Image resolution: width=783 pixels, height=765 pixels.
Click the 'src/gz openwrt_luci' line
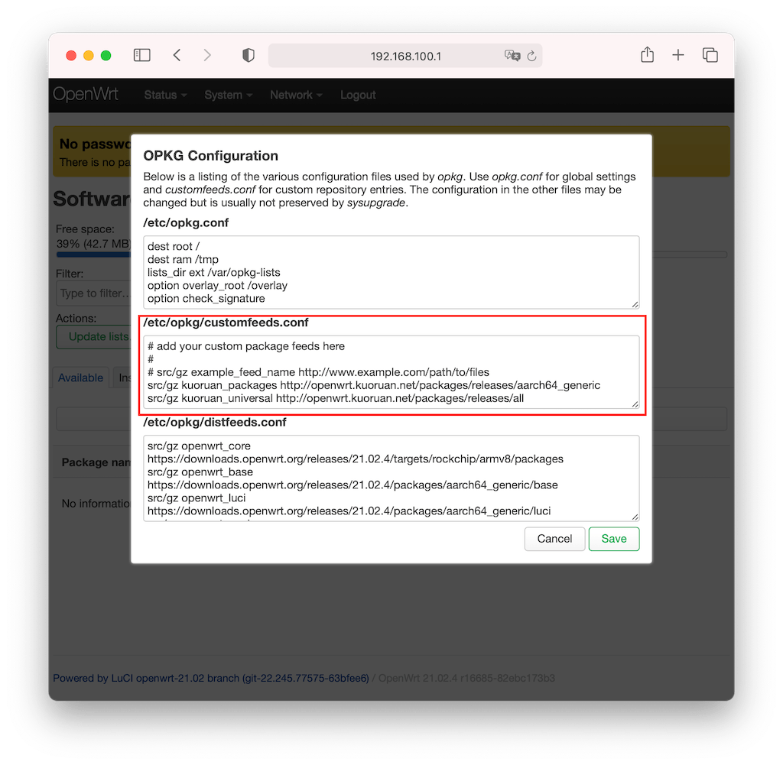coord(197,498)
